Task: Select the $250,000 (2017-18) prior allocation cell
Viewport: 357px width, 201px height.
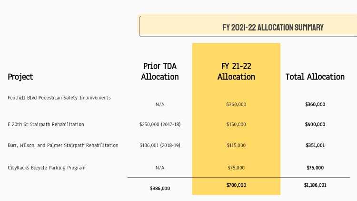Action: click(160, 124)
